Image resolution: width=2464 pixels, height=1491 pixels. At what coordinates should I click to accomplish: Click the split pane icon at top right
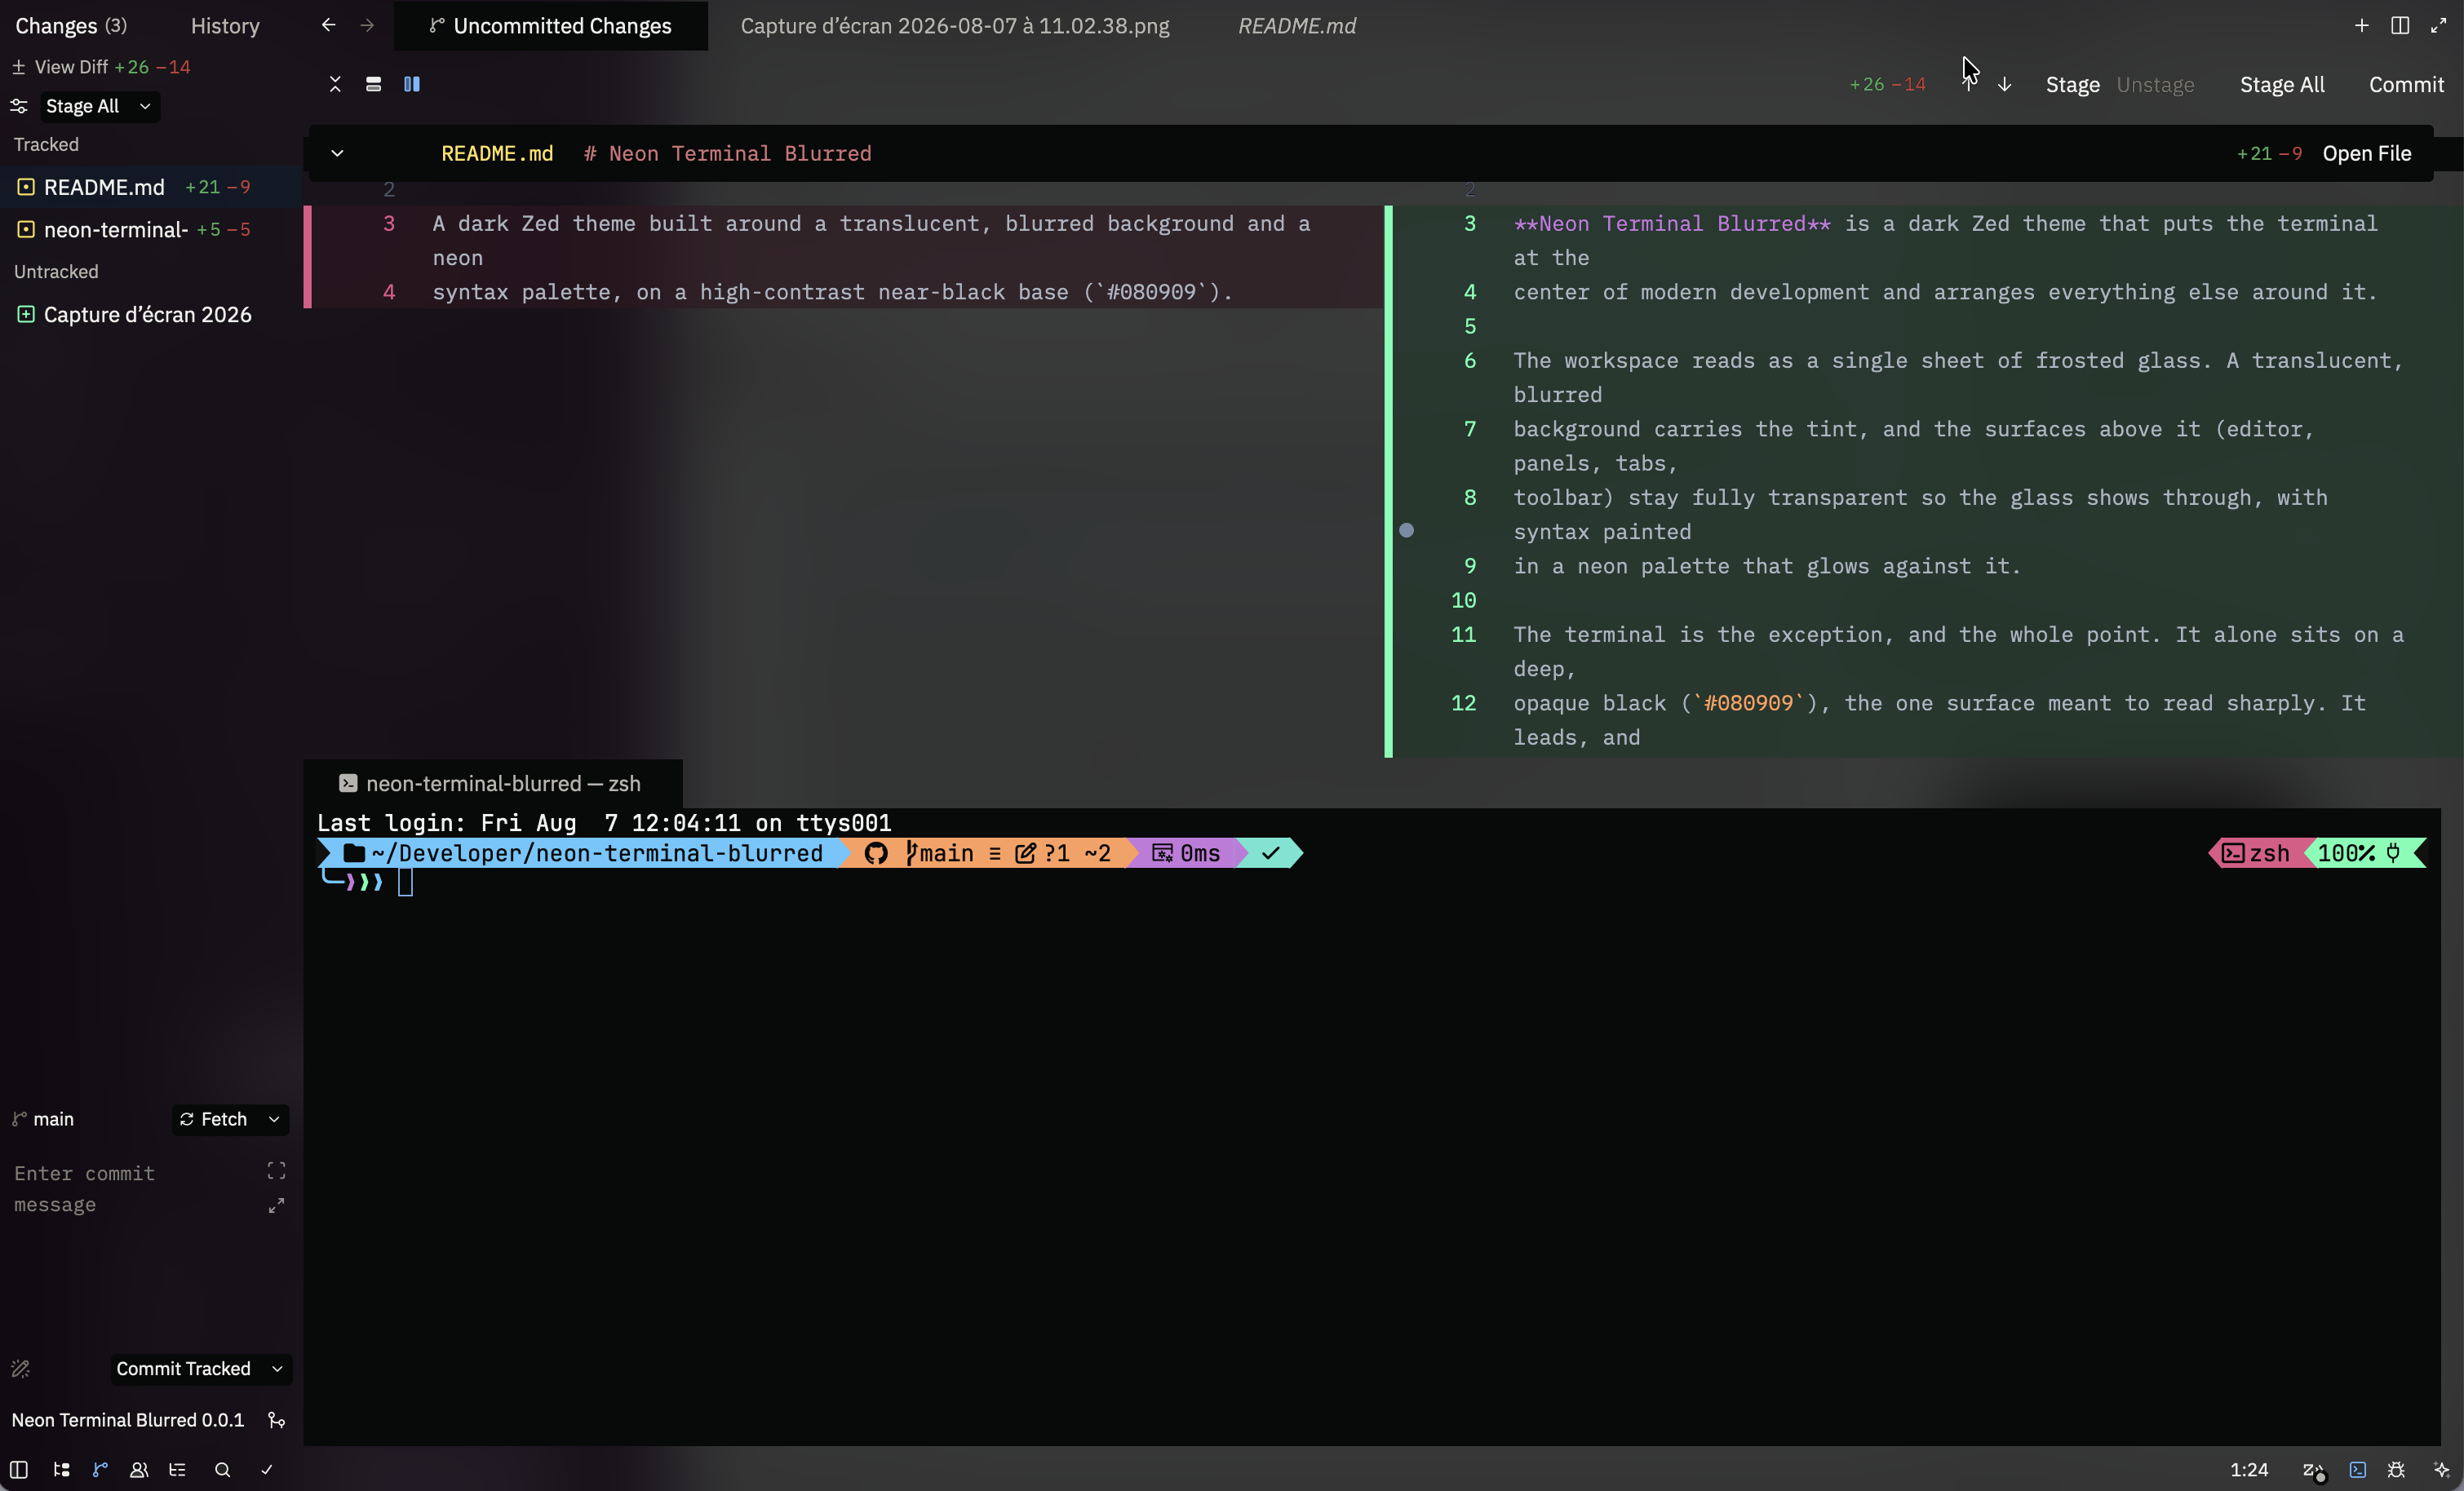click(x=2399, y=25)
